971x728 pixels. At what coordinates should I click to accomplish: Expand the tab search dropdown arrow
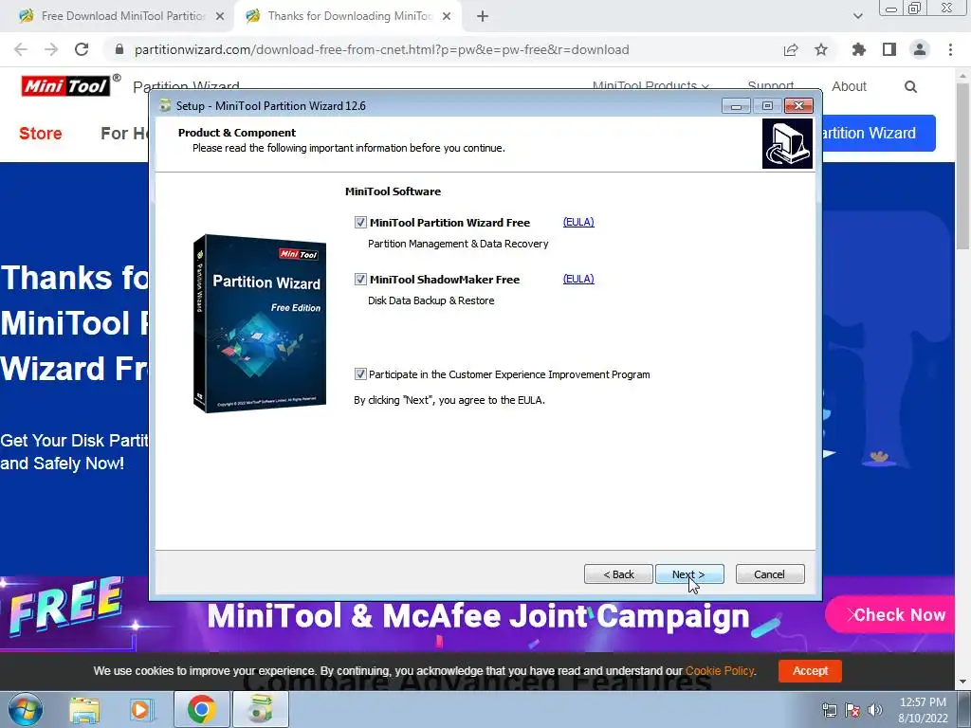[857, 16]
